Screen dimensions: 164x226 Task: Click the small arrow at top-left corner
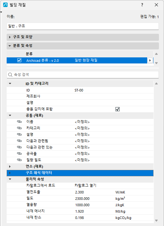(x=1, y=12)
